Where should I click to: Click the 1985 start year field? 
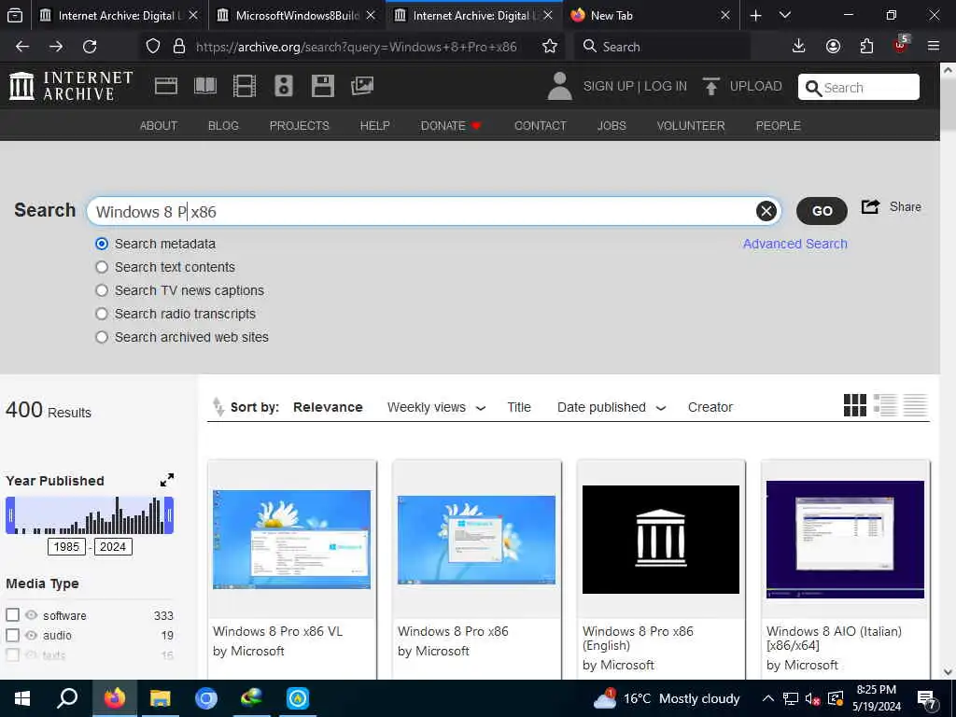click(x=66, y=546)
